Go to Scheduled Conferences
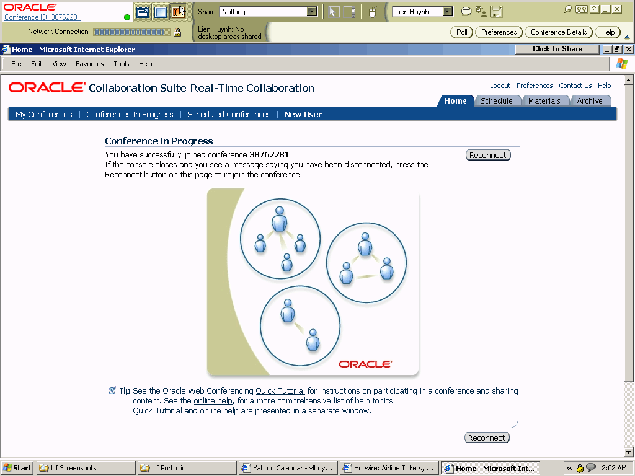This screenshot has width=635, height=476. click(229, 115)
